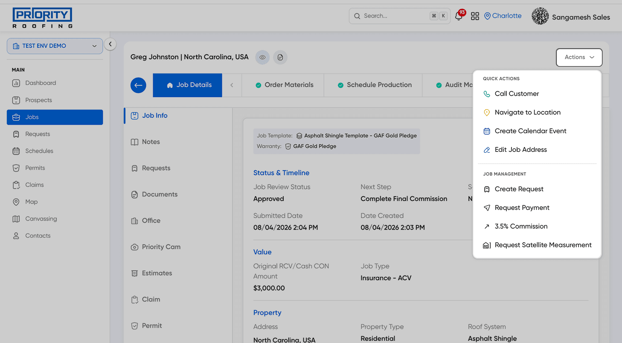Choose Call Customer from Actions menu
Screen dimensions: 622x343
(537, 94)
